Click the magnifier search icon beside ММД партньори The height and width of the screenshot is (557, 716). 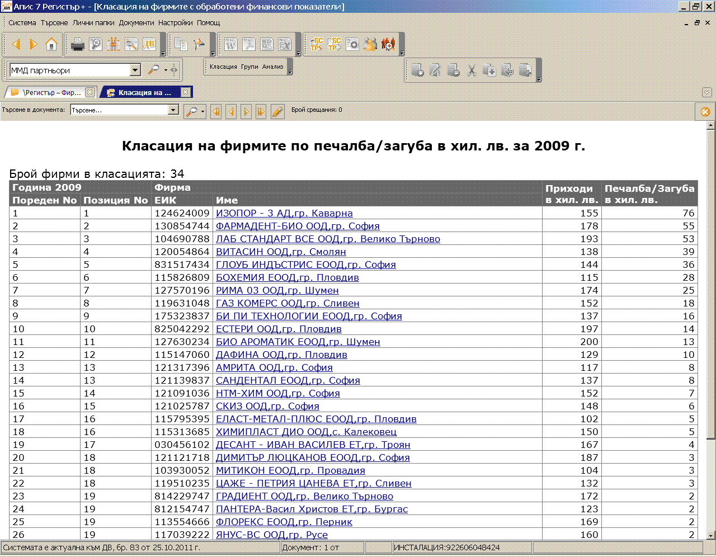(153, 70)
